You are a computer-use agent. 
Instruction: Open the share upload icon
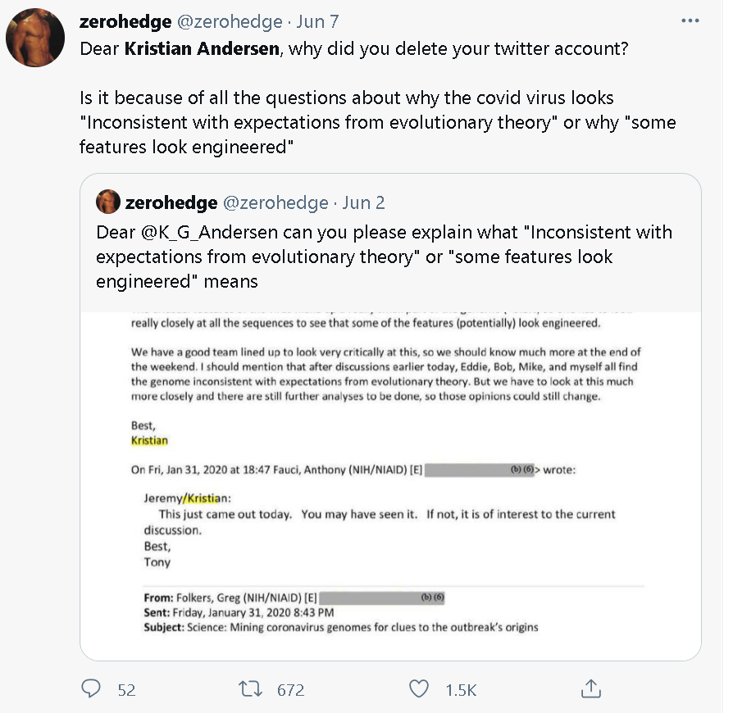click(x=590, y=689)
